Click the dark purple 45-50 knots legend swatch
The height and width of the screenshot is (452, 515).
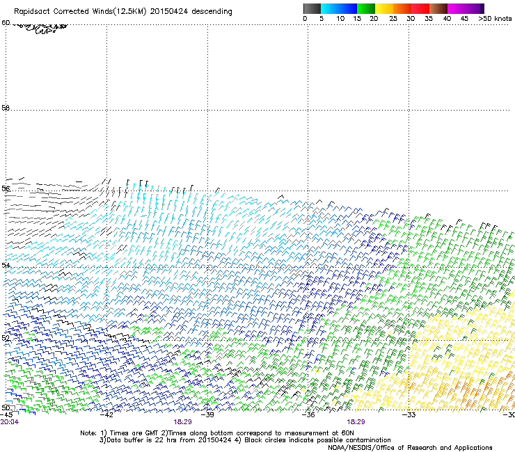click(x=475, y=8)
